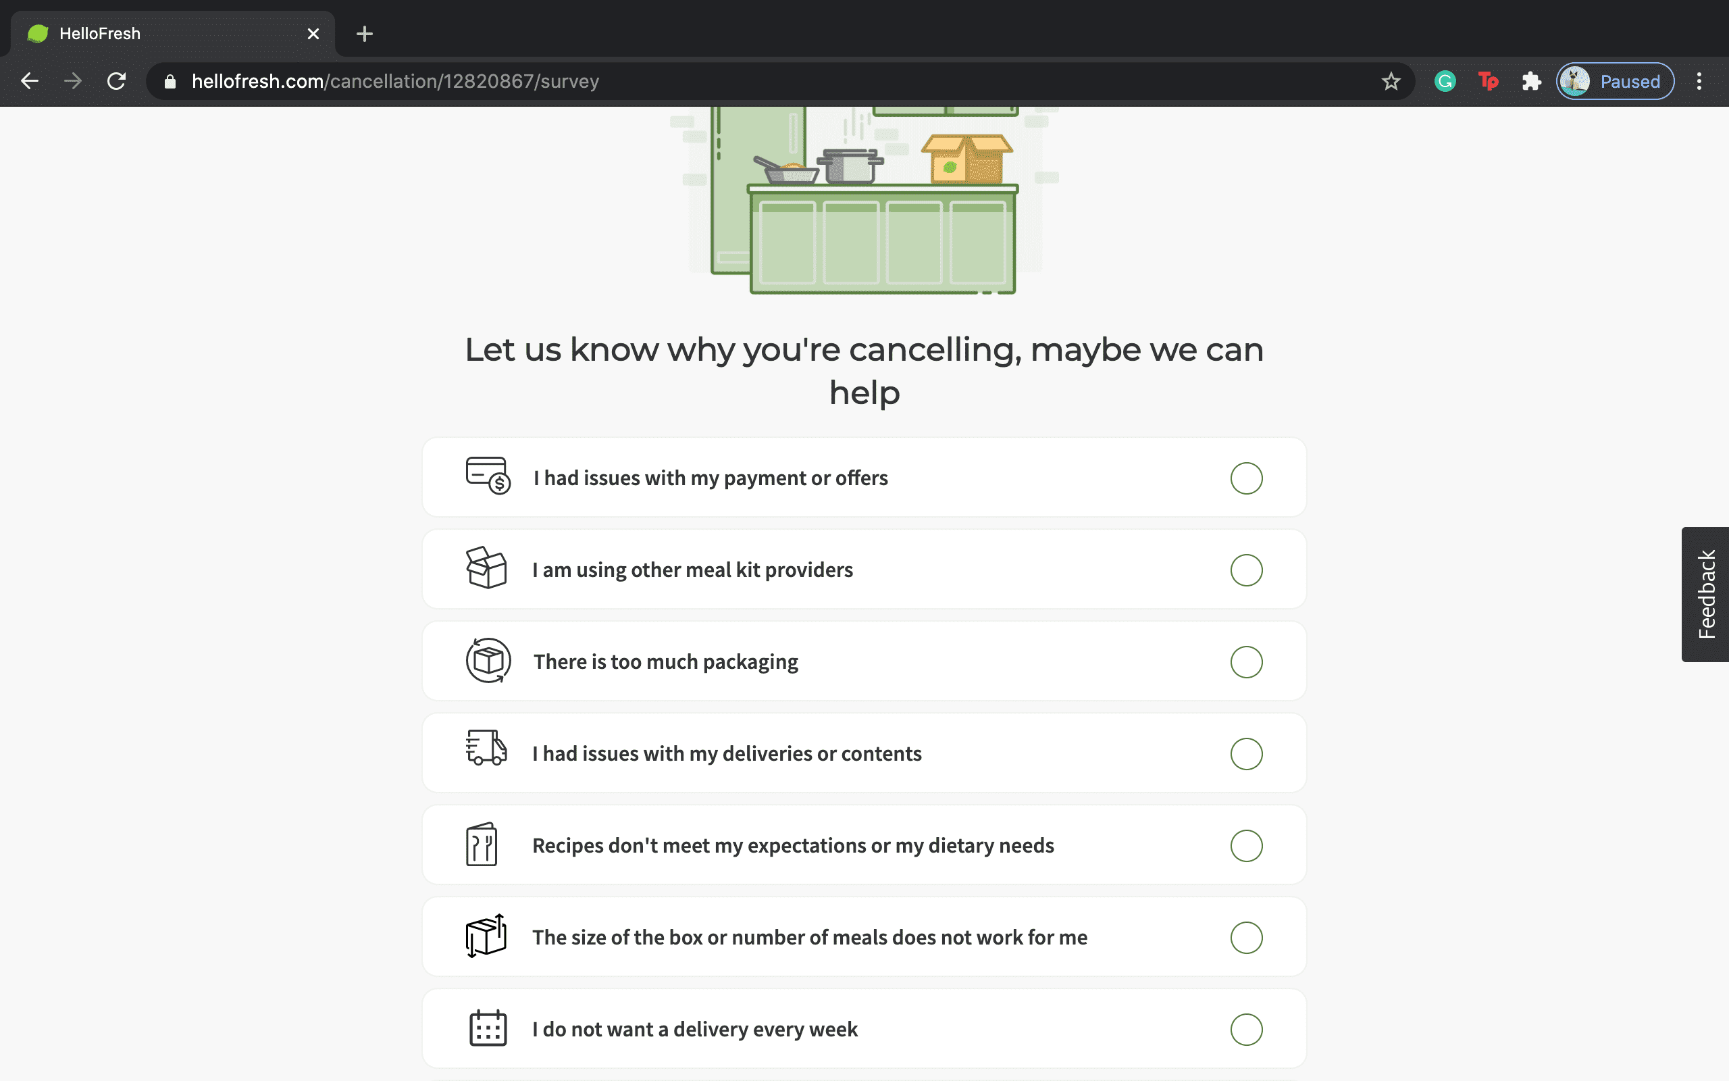The image size is (1729, 1081).
Task: Bookmark the page with the star icon
Action: (1391, 81)
